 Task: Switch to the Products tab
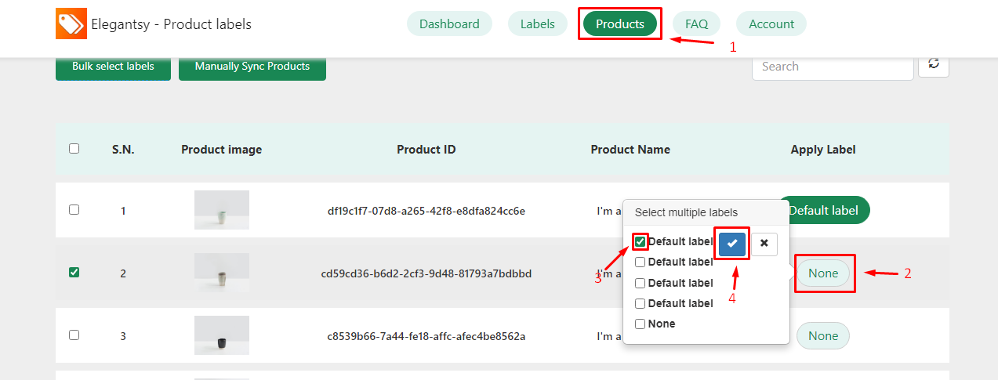pyautogui.click(x=620, y=24)
